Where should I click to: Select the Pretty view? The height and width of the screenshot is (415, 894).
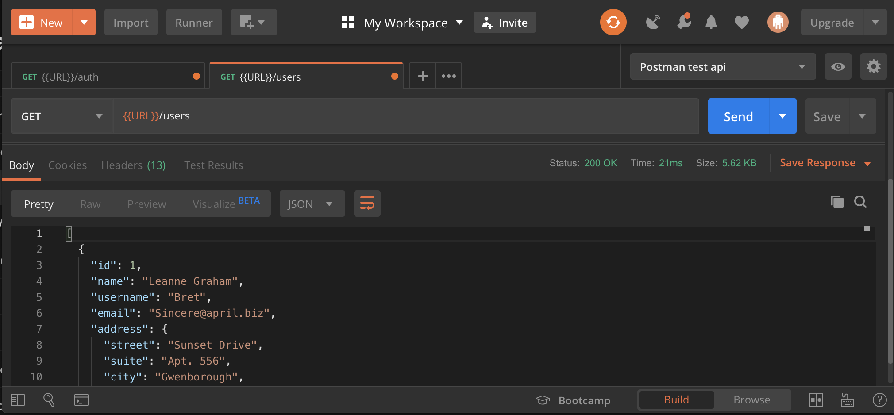point(39,204)
